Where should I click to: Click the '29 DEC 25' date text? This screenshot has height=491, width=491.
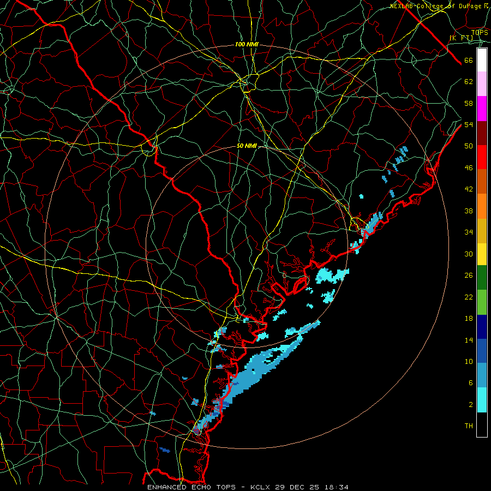pos(297,487)
